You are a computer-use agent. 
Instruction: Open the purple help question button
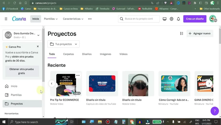[214, 111]
